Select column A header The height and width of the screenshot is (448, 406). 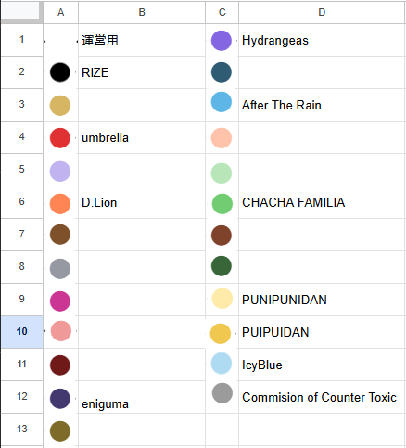click(61, 12)
